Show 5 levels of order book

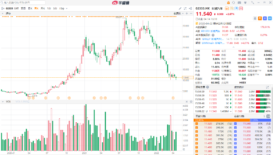coord(264,115)
